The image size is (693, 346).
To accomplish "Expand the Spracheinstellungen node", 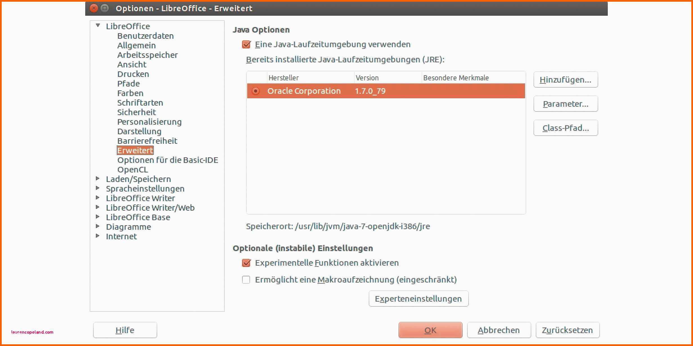I will point(98,188).
